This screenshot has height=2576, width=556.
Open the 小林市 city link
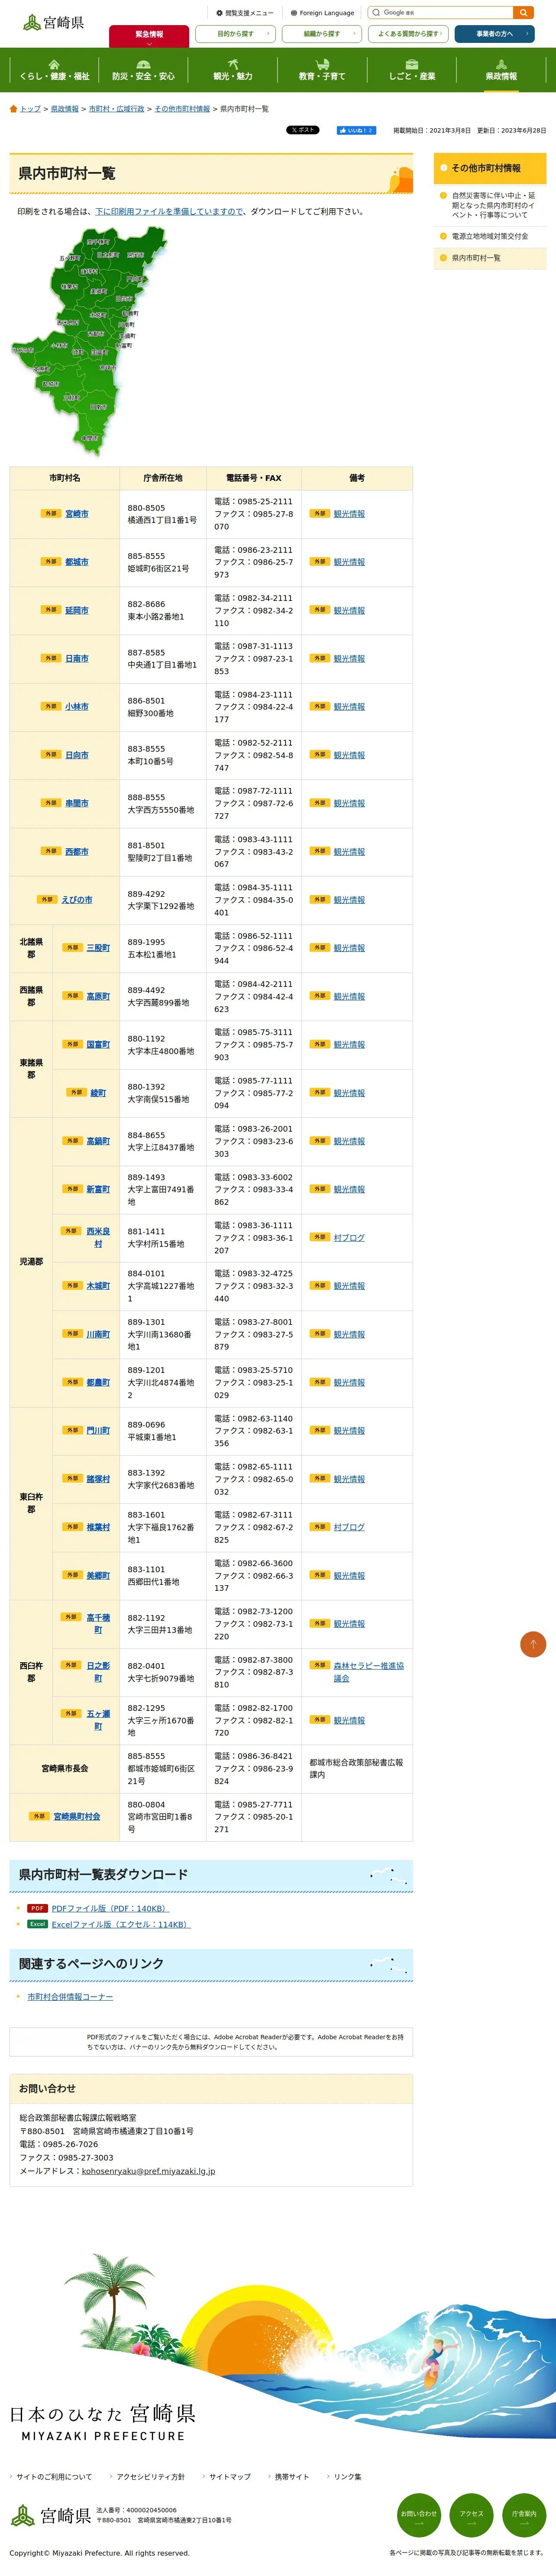(x=77, y=707)
